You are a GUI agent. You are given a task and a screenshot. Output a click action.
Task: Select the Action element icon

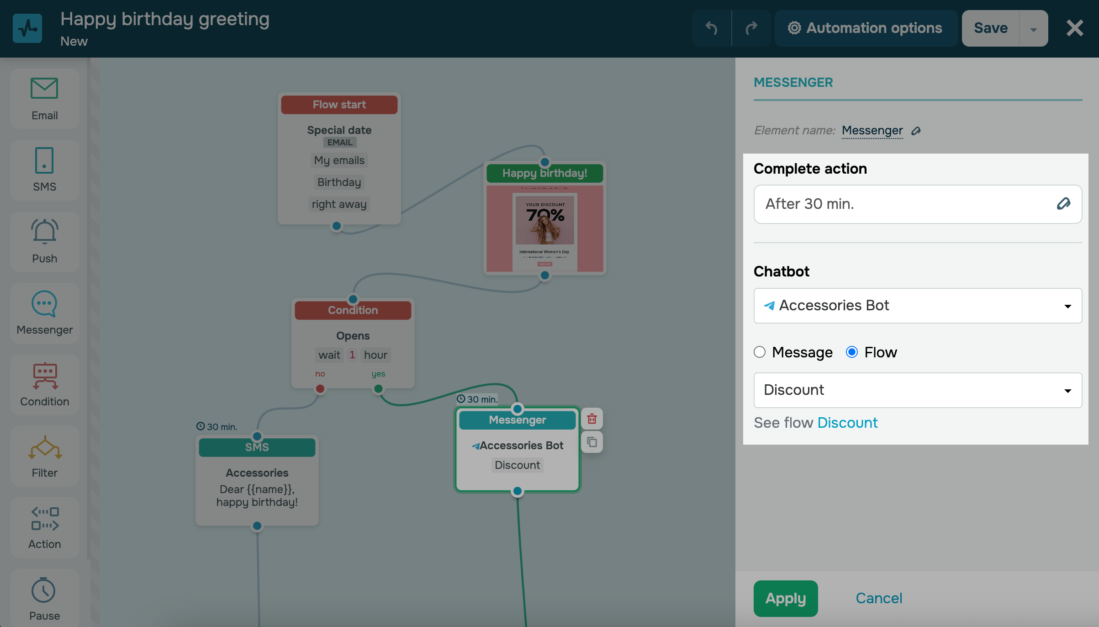[44, 519]
